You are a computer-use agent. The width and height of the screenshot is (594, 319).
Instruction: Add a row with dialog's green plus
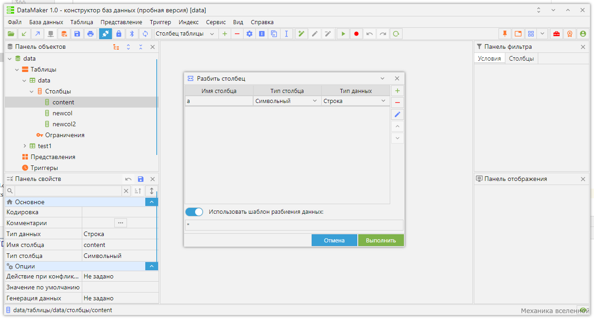point(398,91)
